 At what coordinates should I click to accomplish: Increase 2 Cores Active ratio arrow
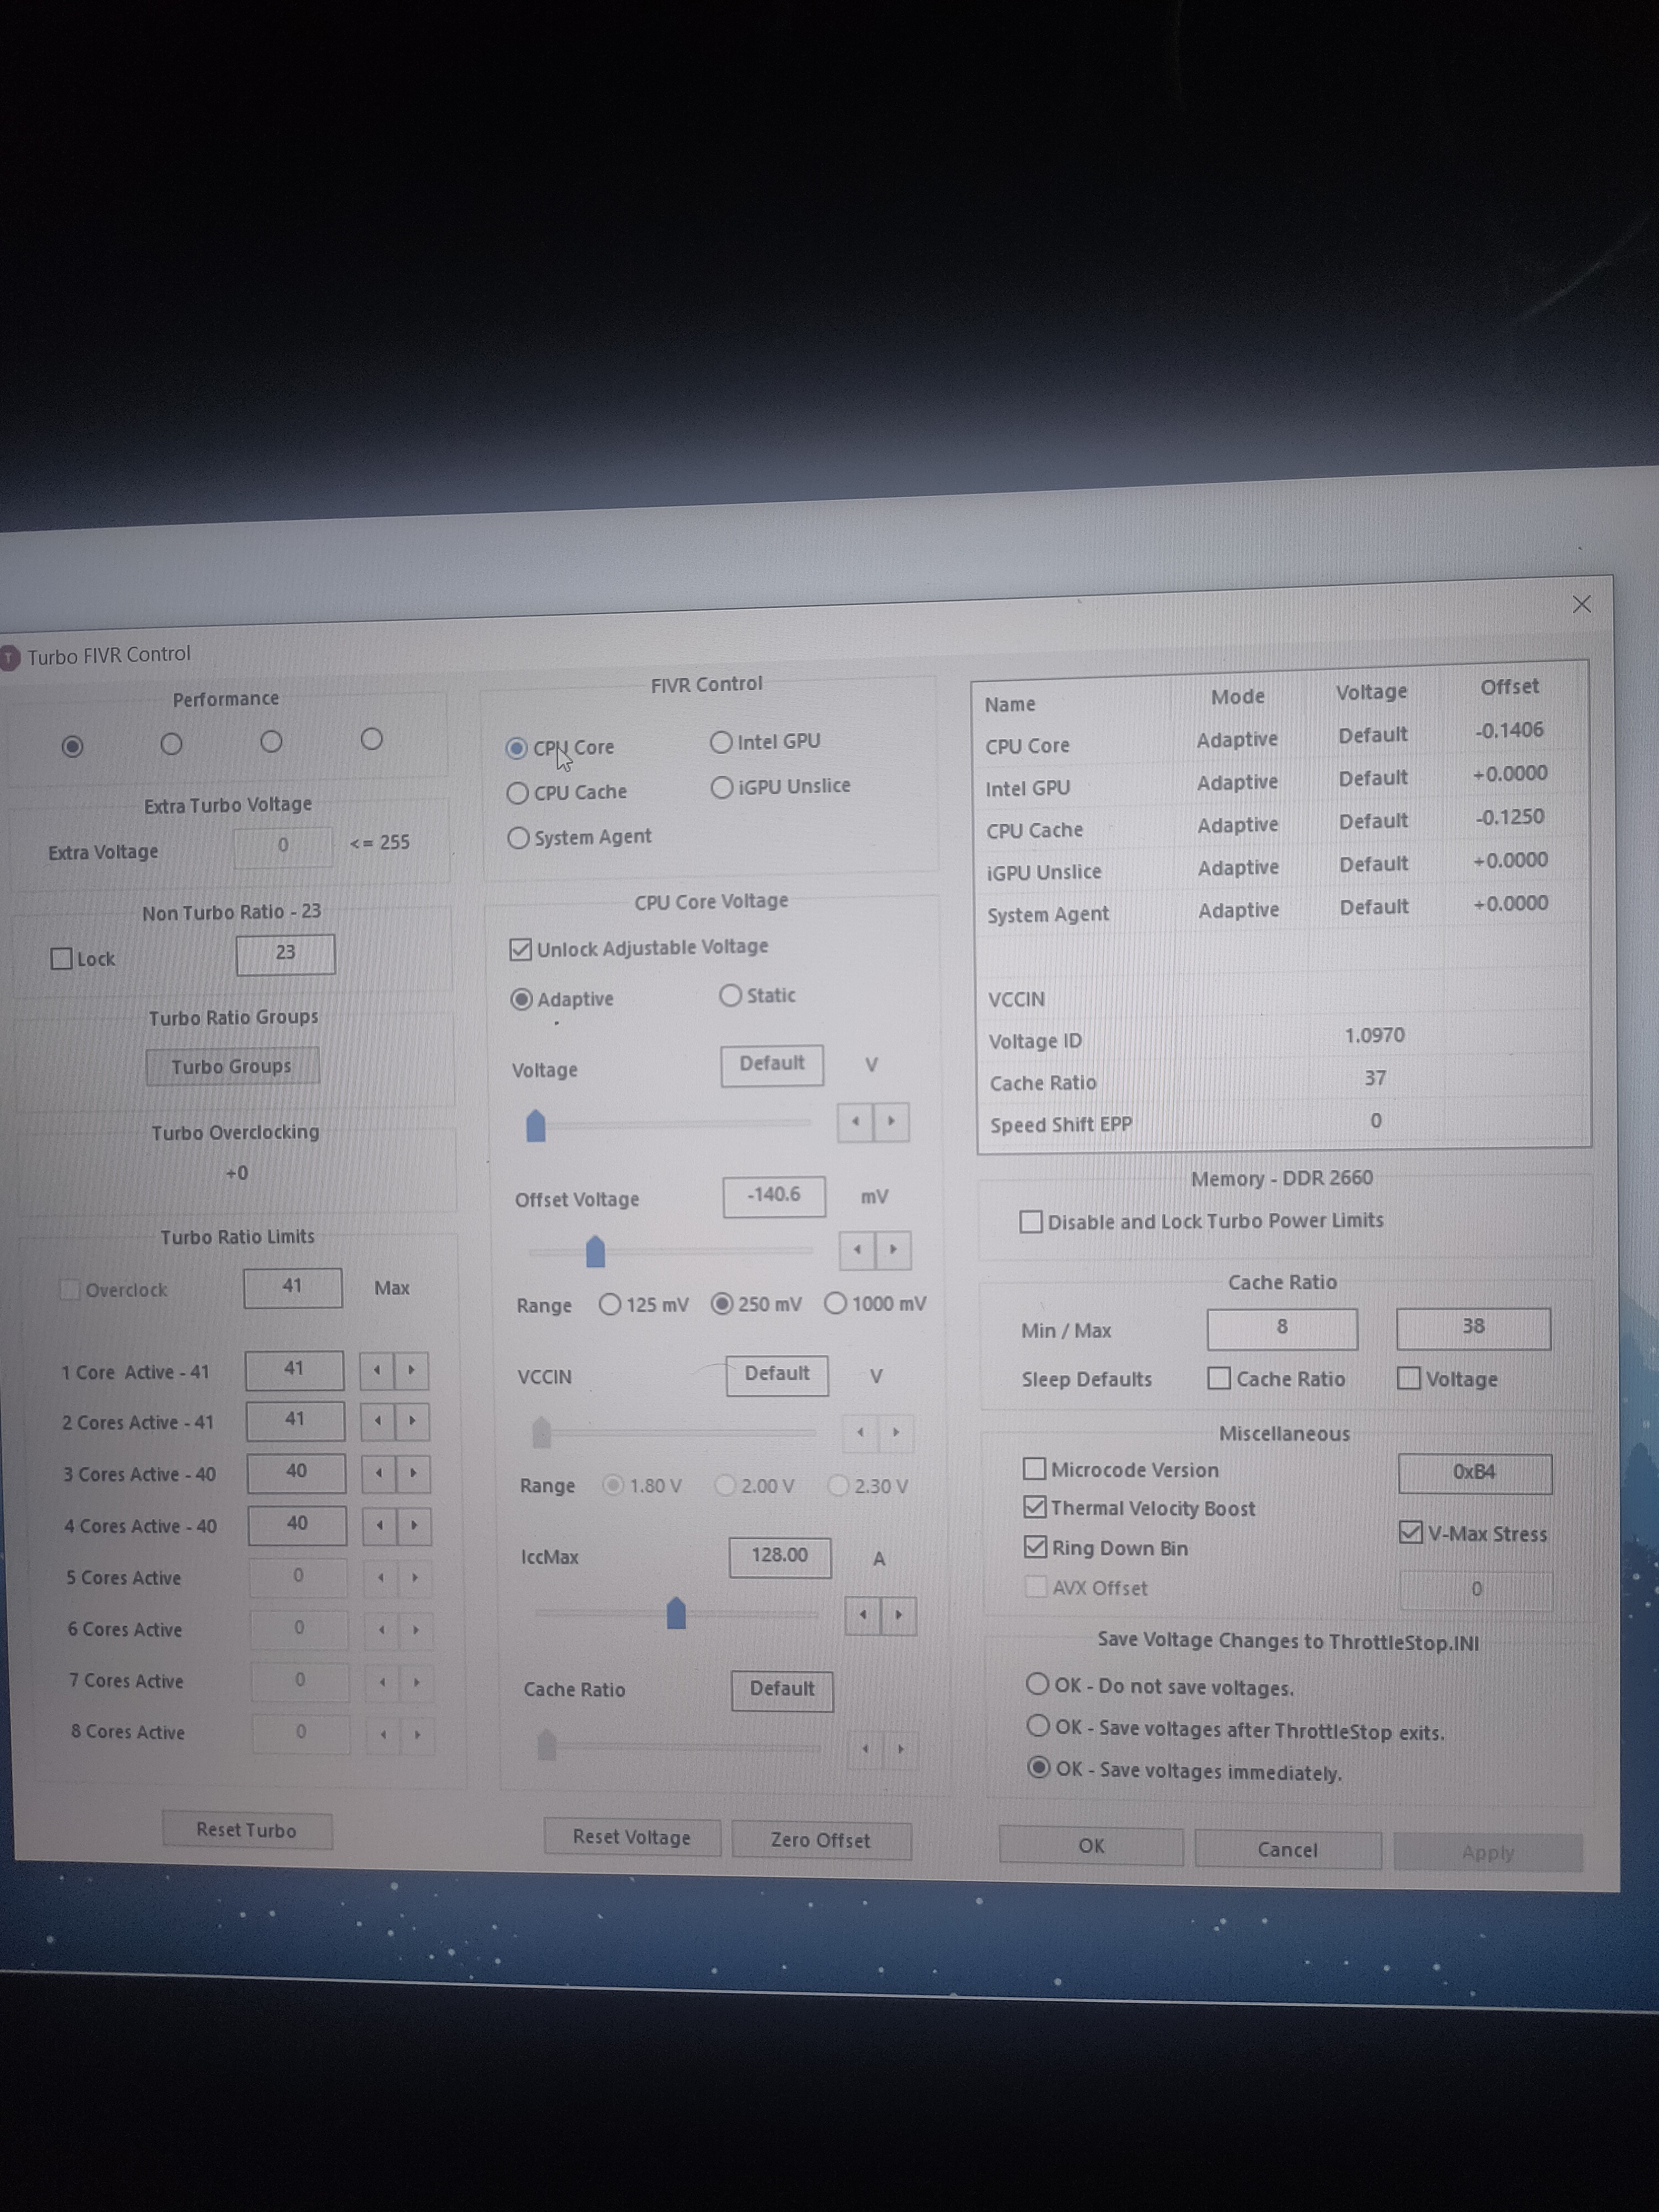click(x=412, y=1421)
